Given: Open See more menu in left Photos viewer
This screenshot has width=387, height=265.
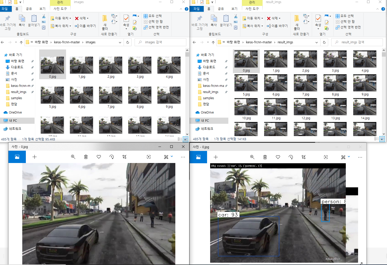Looking at the screenshot, I should coord(183,157).
